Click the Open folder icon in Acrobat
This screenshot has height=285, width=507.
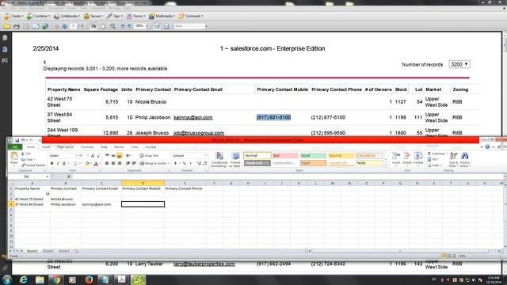pos(7,26)
